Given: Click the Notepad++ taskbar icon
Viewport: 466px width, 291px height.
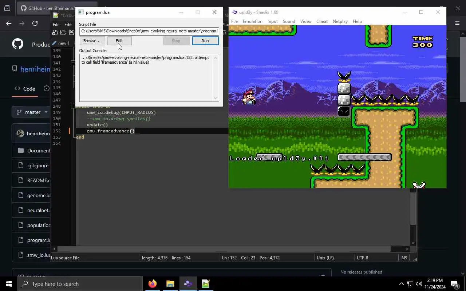Looking at the screenshot, I should point(206,284).
